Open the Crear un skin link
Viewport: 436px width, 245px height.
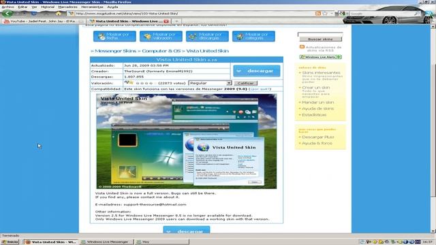tap(316, 88)
